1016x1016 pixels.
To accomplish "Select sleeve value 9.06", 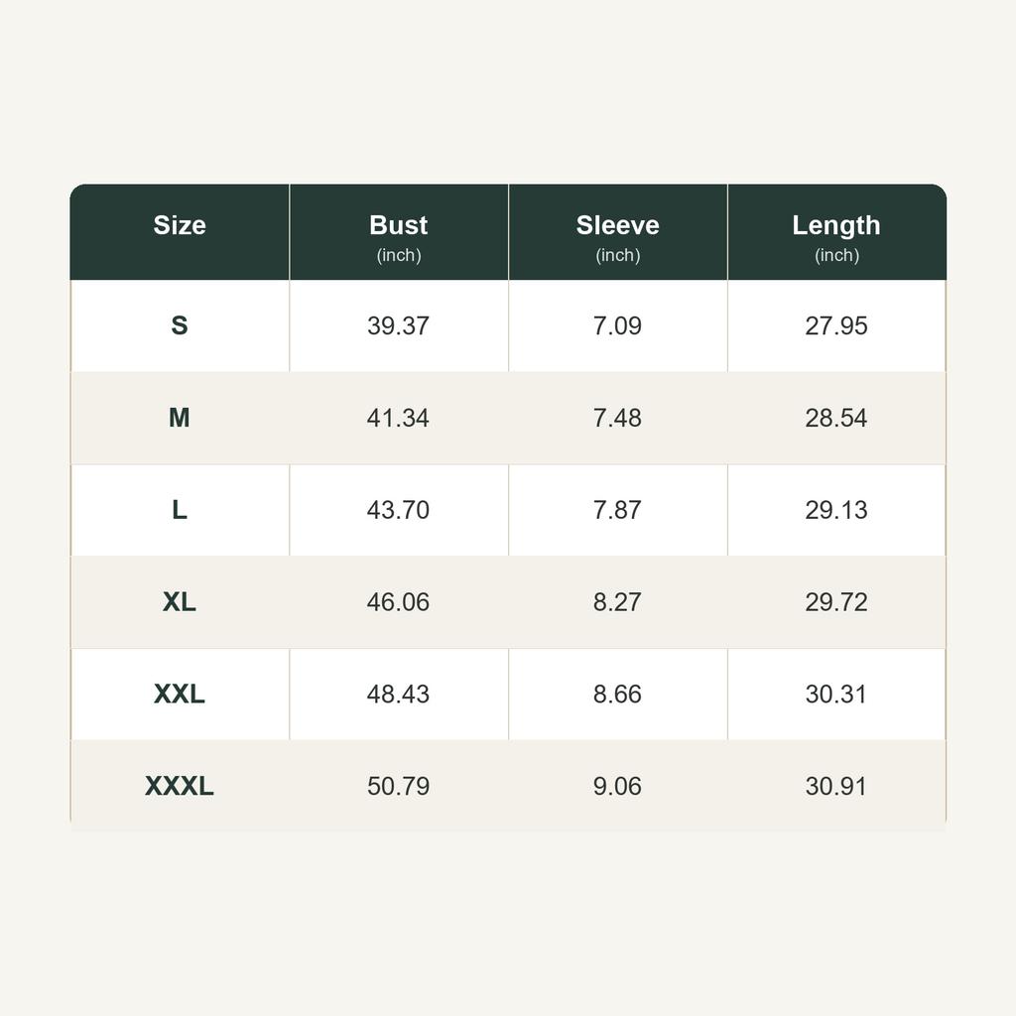I will 617,786.
